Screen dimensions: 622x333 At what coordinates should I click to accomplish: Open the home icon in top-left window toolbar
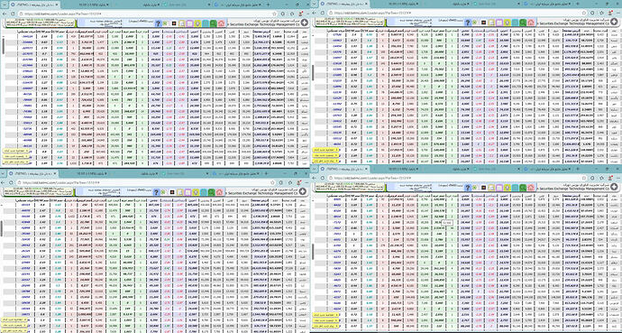(221, 23)
